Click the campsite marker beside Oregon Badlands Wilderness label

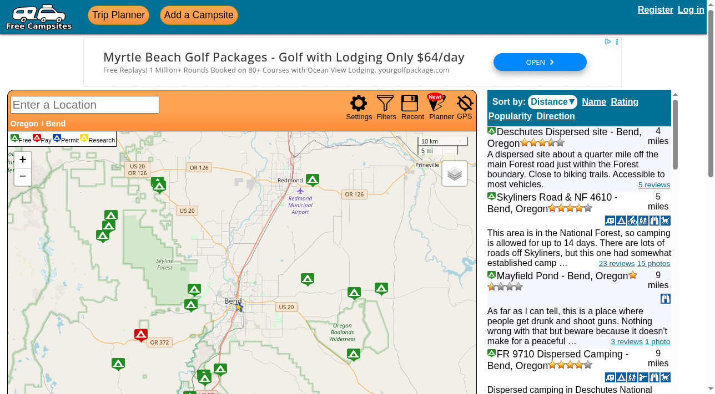(x=354, y=355)
